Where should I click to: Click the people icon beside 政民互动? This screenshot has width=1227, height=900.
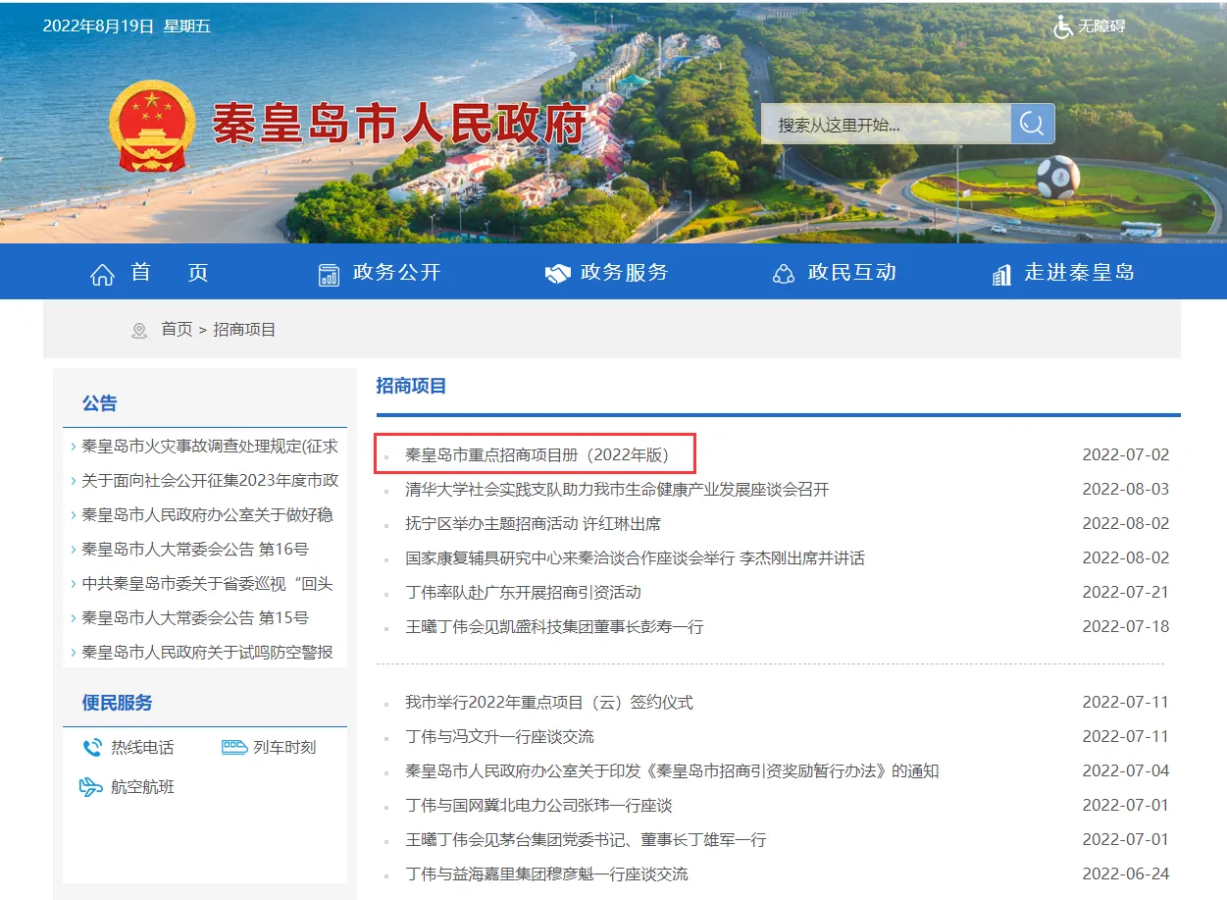coord(784,274)
